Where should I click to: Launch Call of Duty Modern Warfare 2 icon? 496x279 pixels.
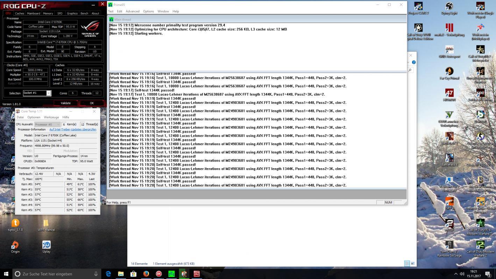pyautogui.click(x=480, y=249)
